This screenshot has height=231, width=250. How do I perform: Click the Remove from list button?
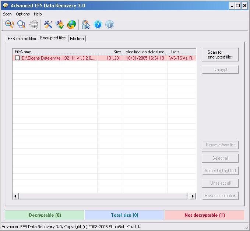tap(220, 145)
